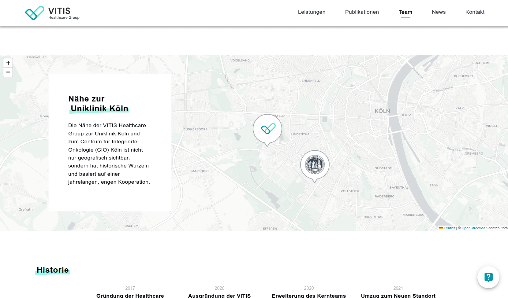Select the 2021 timeline entry year
The image size is (508, 298).
coord(398,288)
